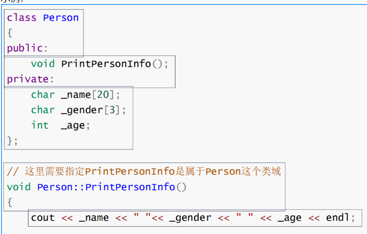Click the "int" type keyword

click(x=40, y=125)
